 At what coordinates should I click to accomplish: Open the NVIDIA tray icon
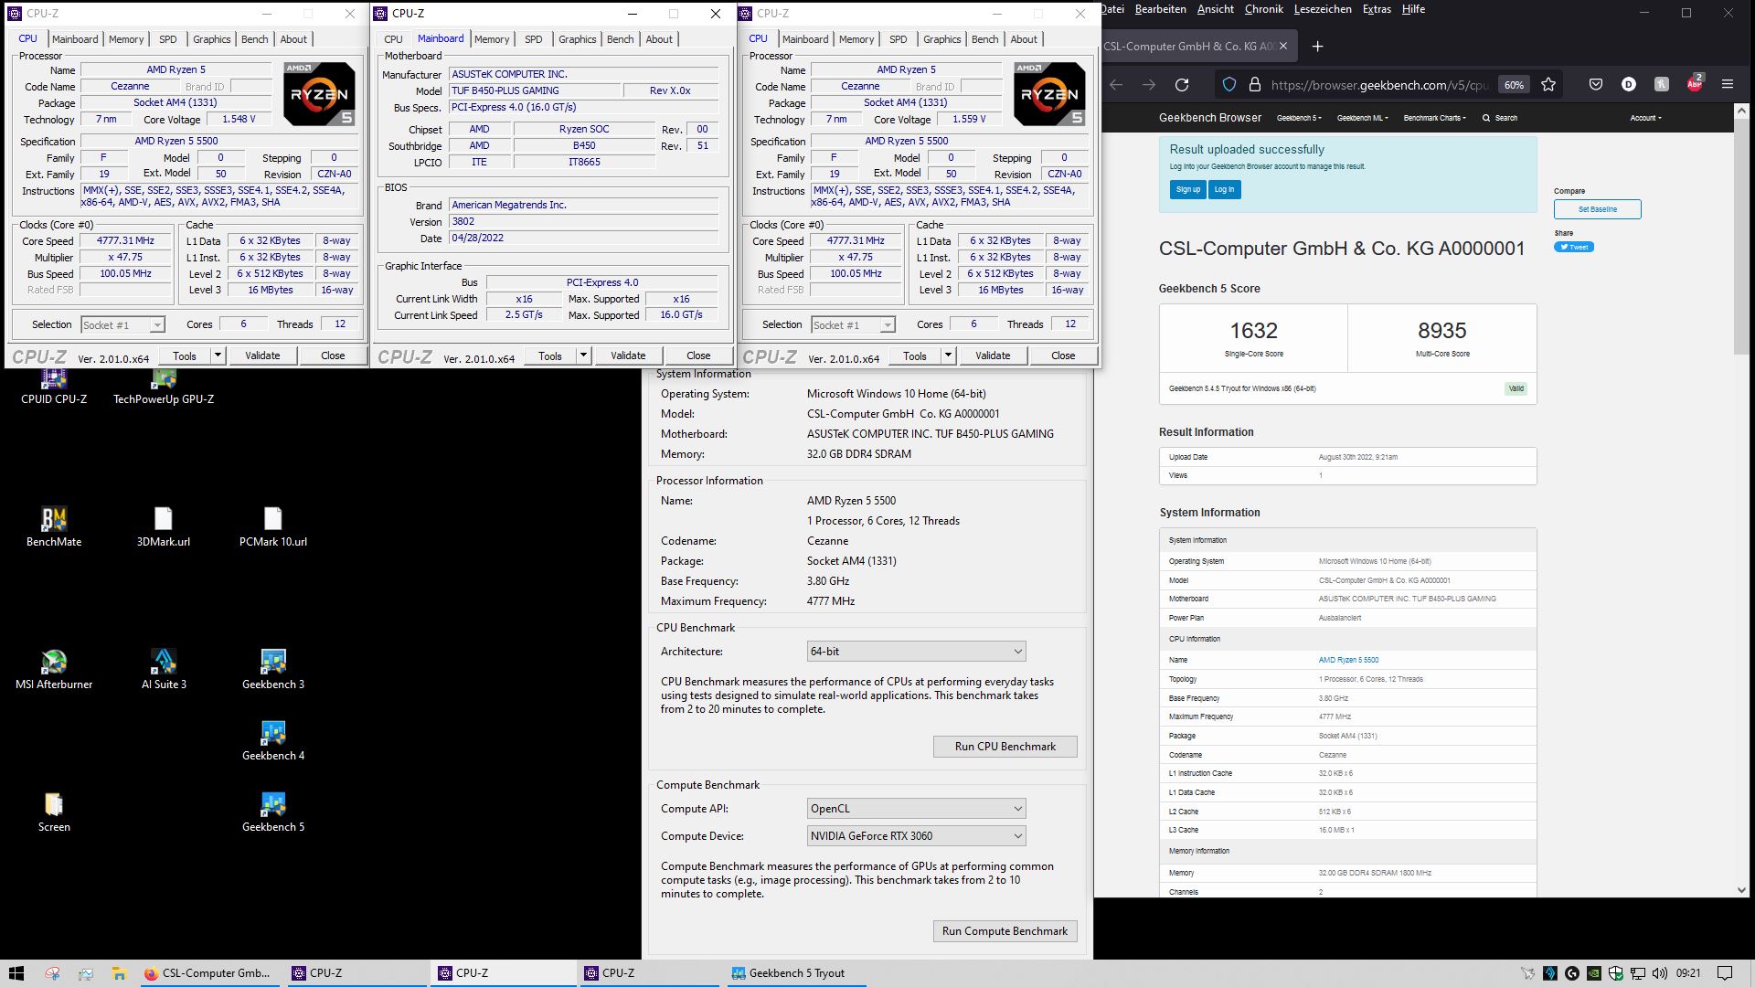coord(1593,973)
